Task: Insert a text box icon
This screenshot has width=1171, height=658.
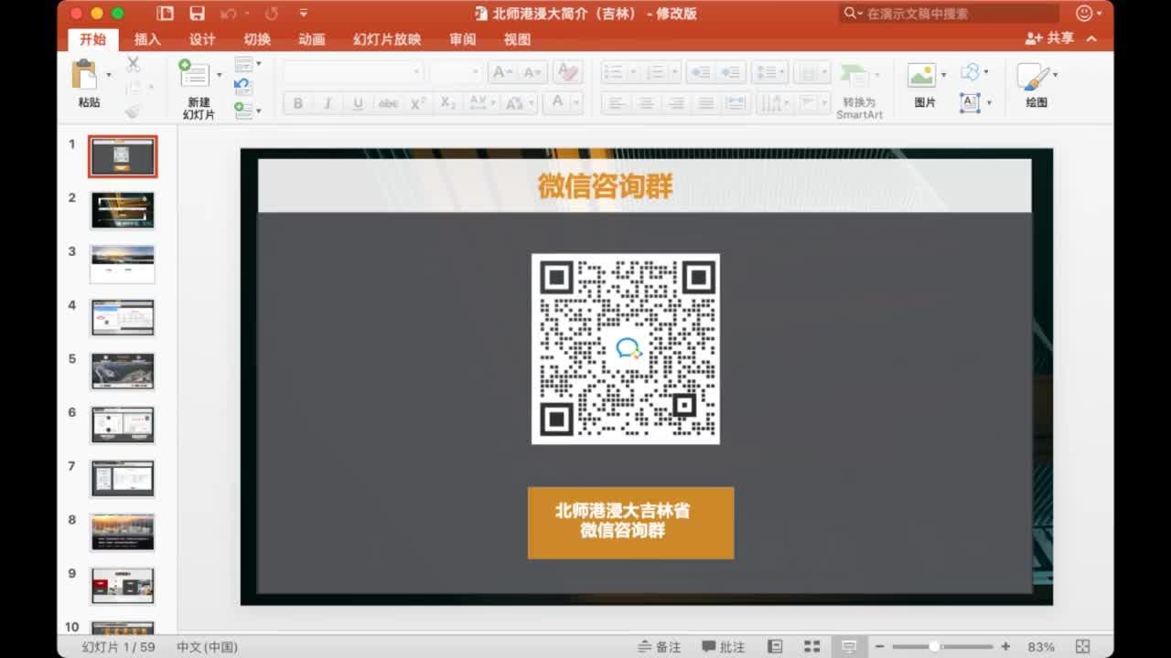Action: pos(971,102)
